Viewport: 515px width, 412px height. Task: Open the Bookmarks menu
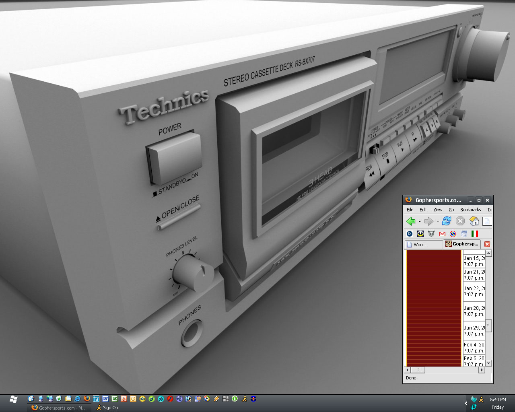click(x=470, y=210)
